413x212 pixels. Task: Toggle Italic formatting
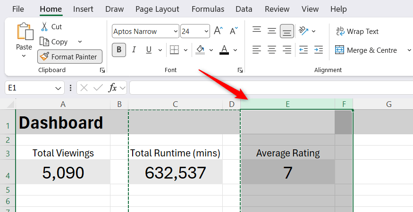(x=134, y=50)
